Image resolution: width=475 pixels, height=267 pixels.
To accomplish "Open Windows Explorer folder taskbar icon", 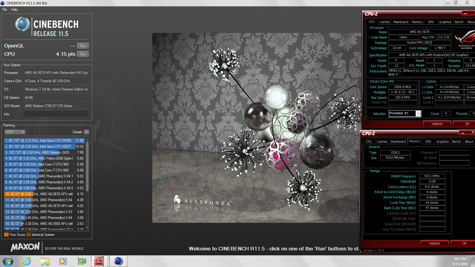I will pyautogui.click(x=45, y=261).
